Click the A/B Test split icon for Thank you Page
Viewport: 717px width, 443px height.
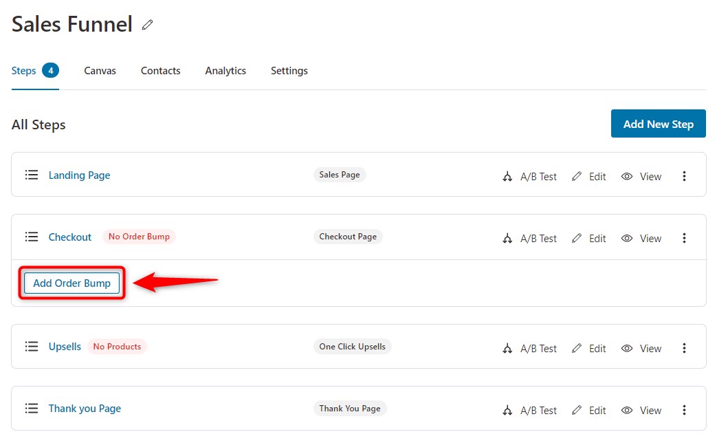click(x=507, y=410)
